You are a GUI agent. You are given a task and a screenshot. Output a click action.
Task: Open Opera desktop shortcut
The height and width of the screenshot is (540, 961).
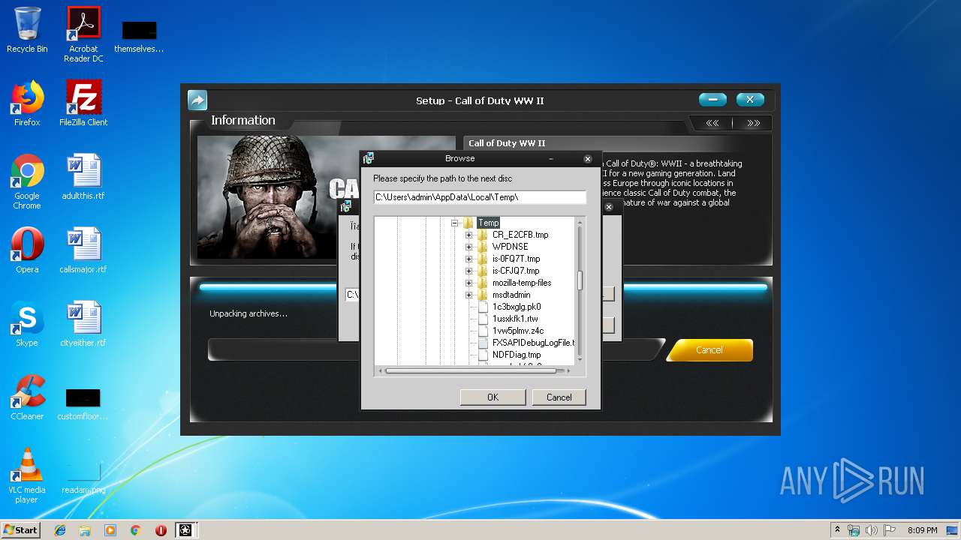(x=27, y=250)
